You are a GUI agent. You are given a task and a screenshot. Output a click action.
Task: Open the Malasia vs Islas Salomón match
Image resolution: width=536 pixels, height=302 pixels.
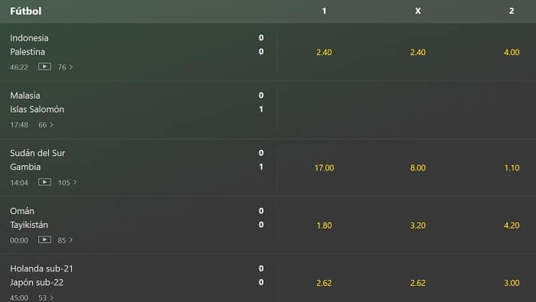coord(139,110)
